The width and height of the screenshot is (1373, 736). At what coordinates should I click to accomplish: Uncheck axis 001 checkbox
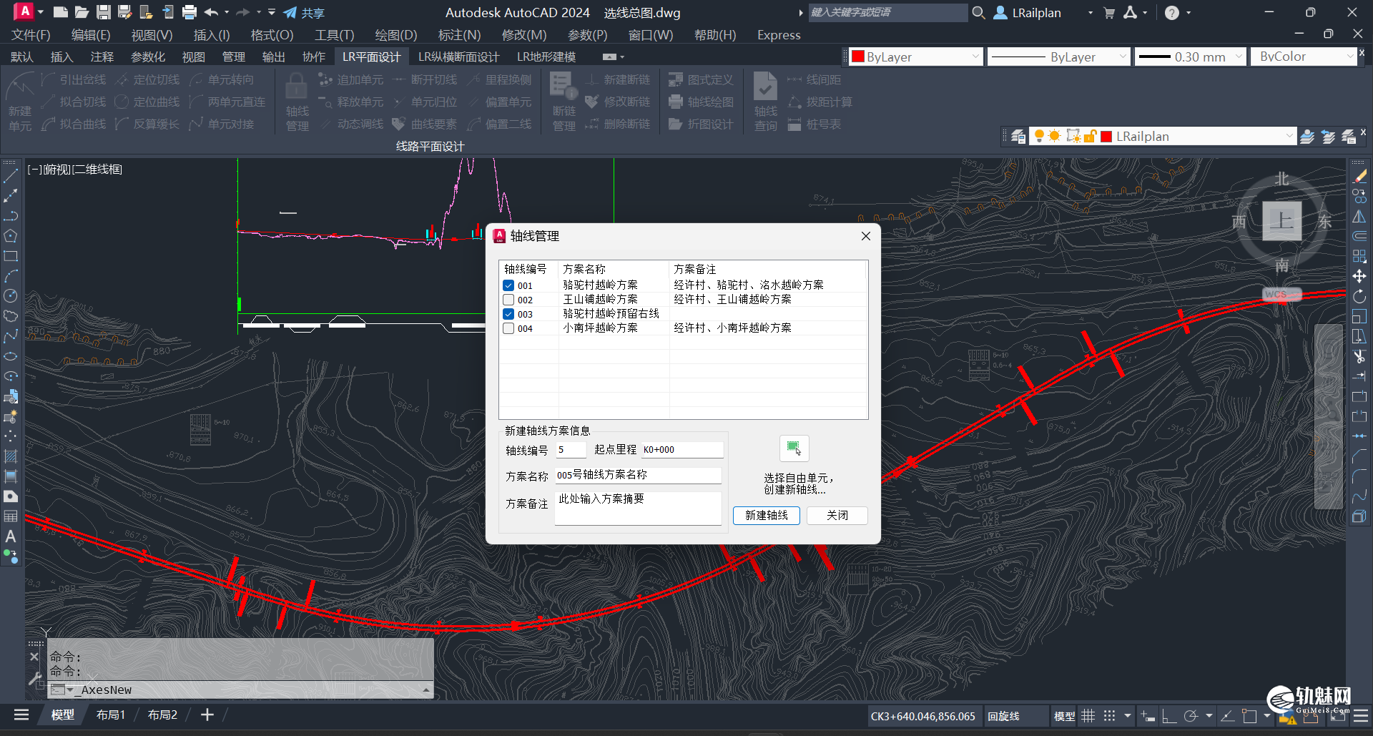508,285
